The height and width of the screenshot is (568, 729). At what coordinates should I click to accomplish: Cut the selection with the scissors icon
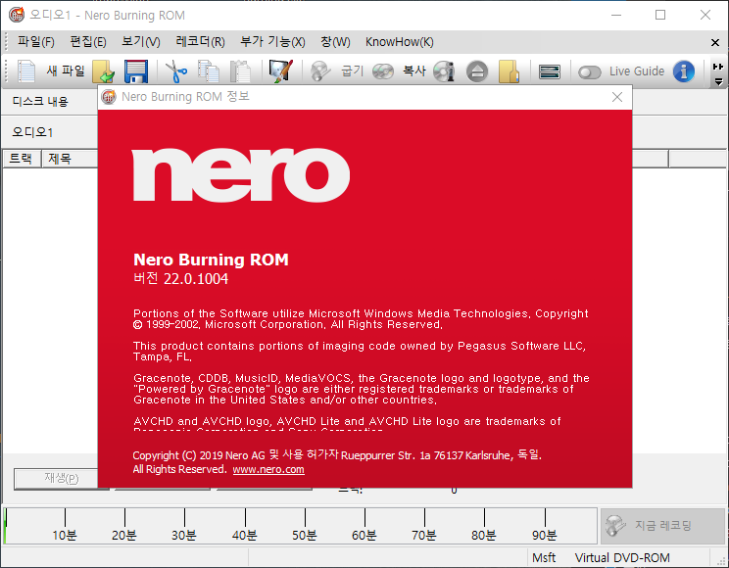tap(175, 71)
